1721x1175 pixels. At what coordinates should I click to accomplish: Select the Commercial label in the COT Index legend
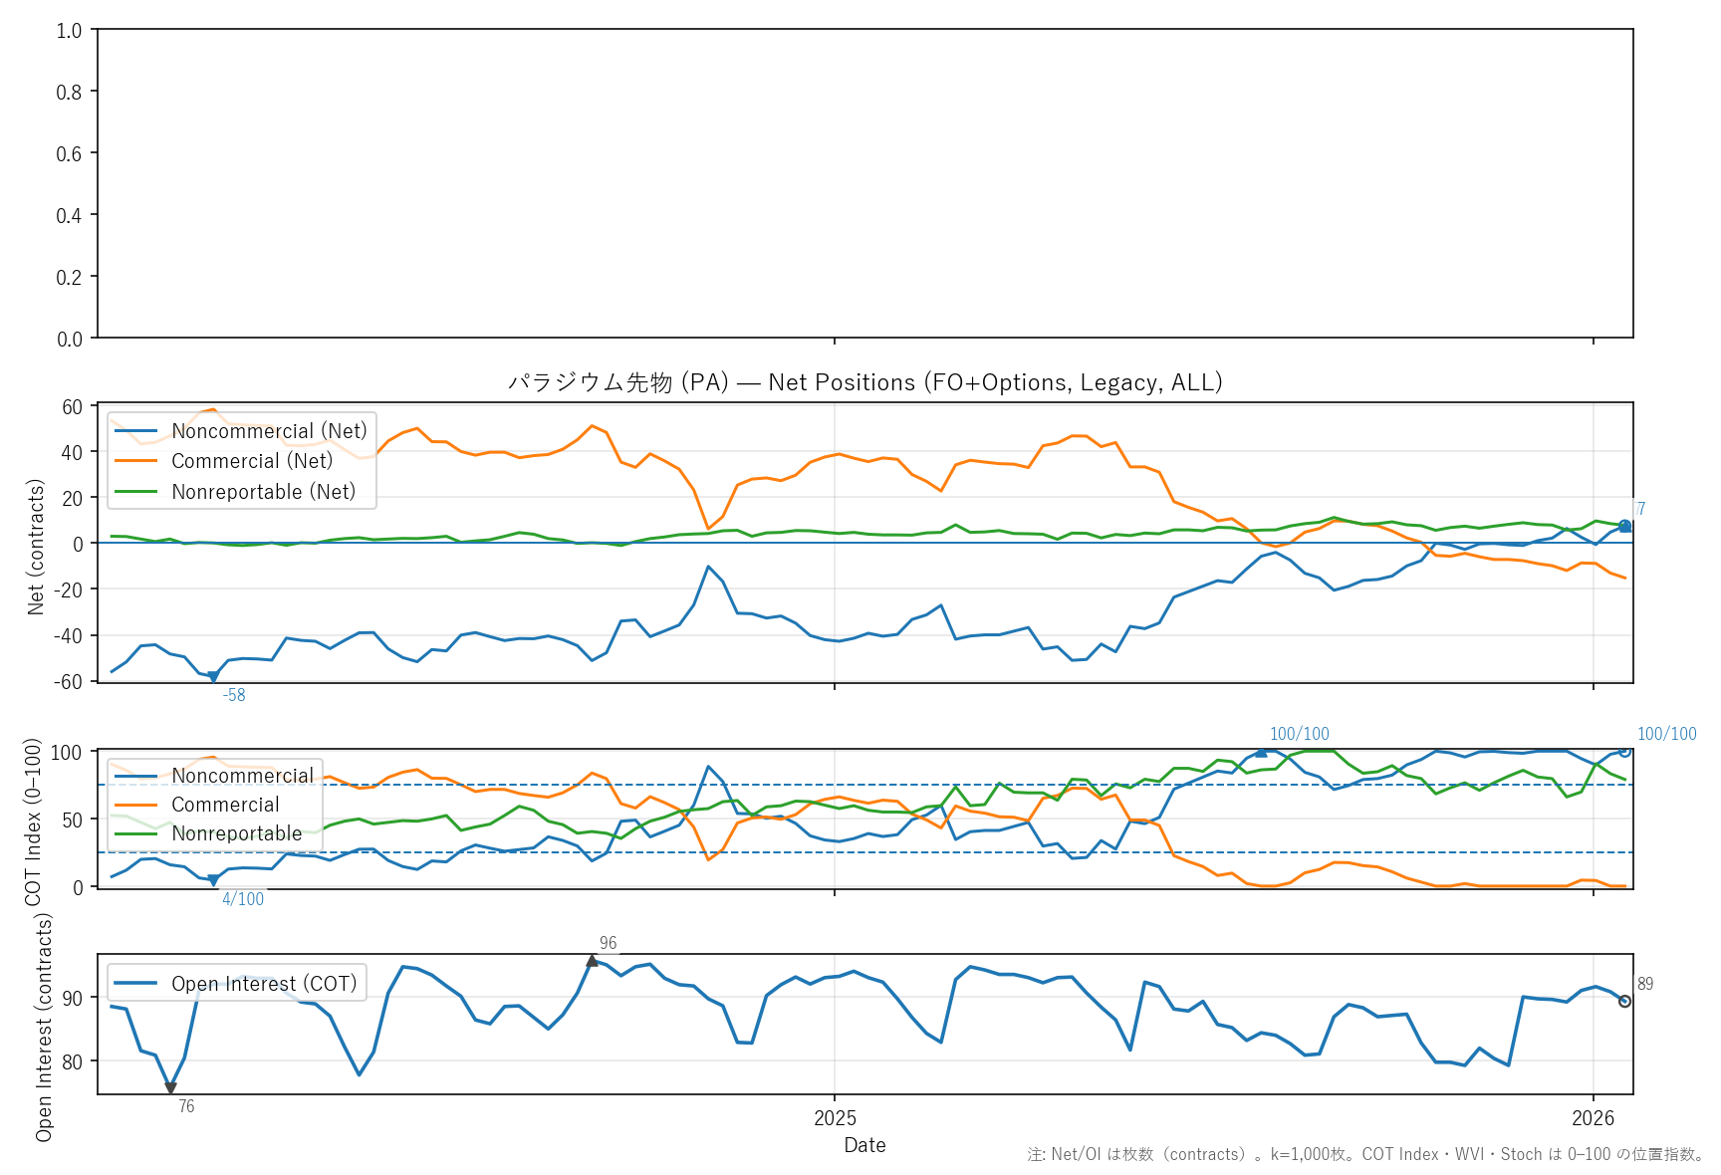click(225, 805)
